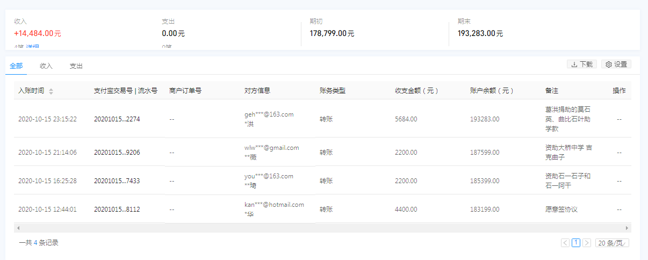Click the row from wlw***@gmail.com
648x260 pixels.
coord(271,148)
